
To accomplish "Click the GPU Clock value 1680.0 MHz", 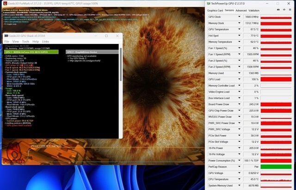I will [x=252, y=17].
